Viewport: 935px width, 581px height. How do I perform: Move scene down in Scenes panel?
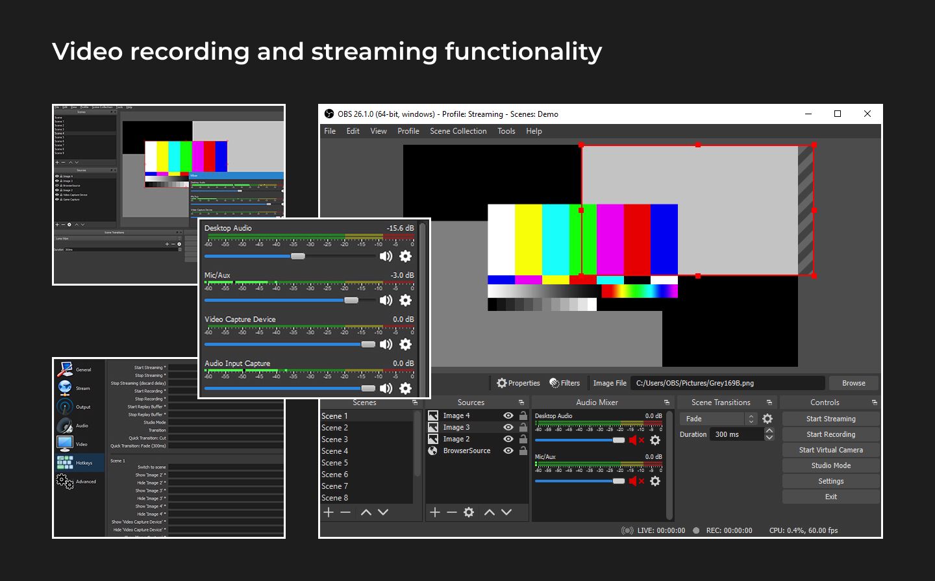coord(383,512)
